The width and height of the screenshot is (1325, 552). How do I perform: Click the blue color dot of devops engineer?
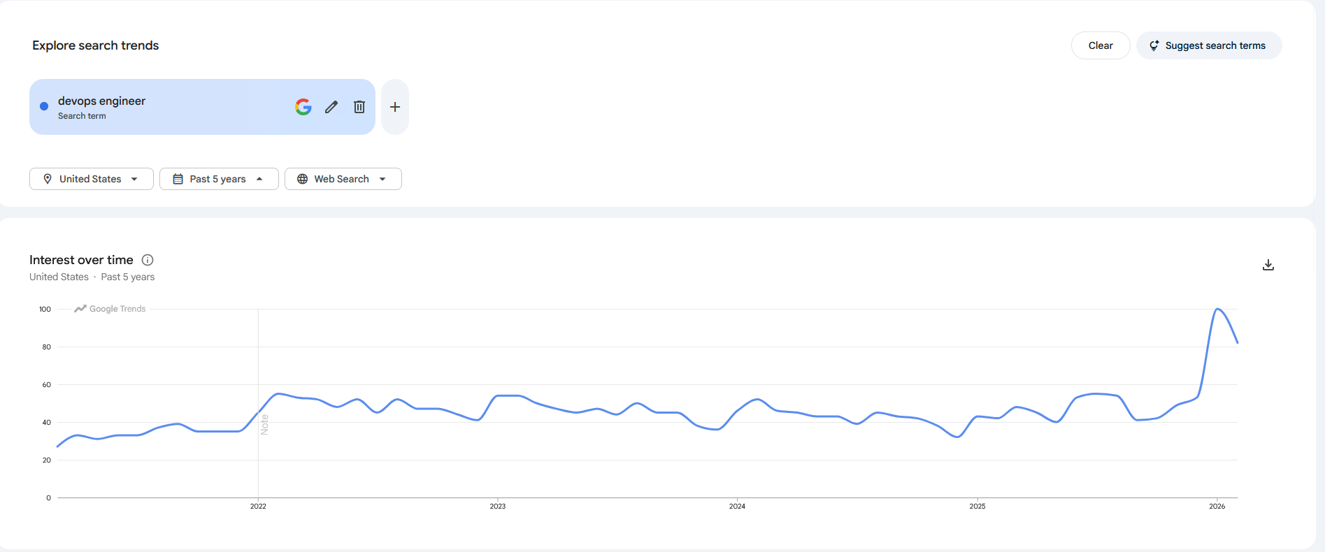[44, 106]
